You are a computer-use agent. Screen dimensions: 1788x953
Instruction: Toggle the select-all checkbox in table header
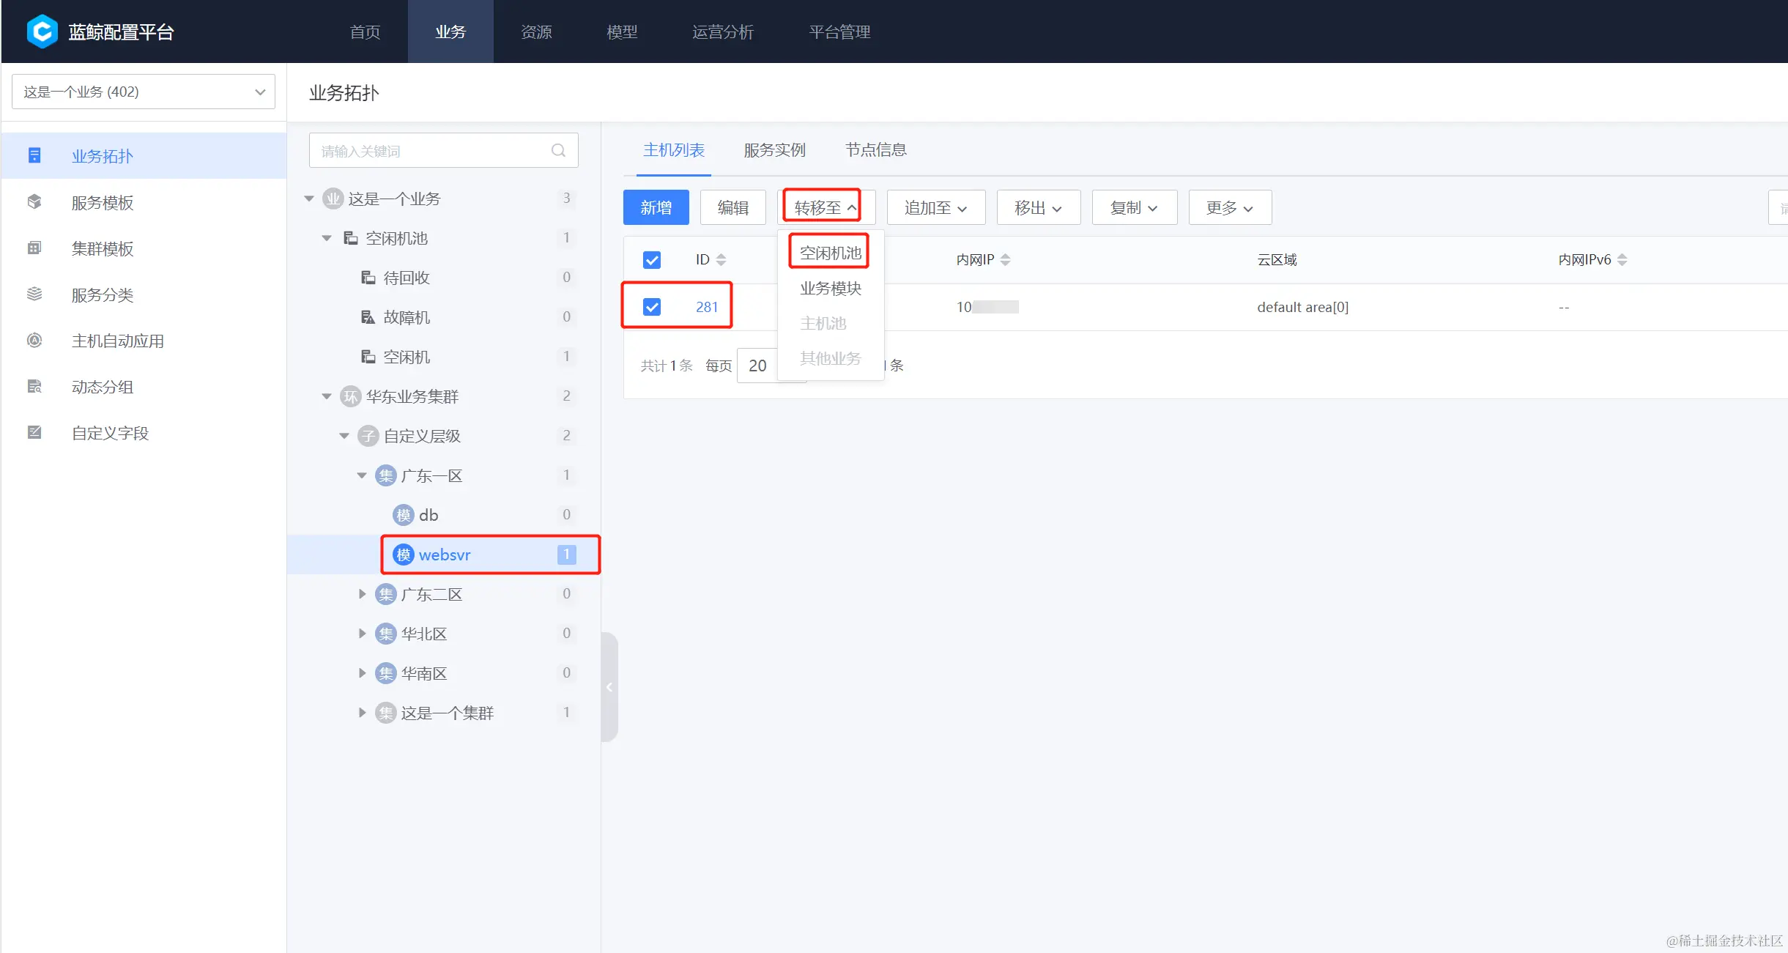point(652,259)
